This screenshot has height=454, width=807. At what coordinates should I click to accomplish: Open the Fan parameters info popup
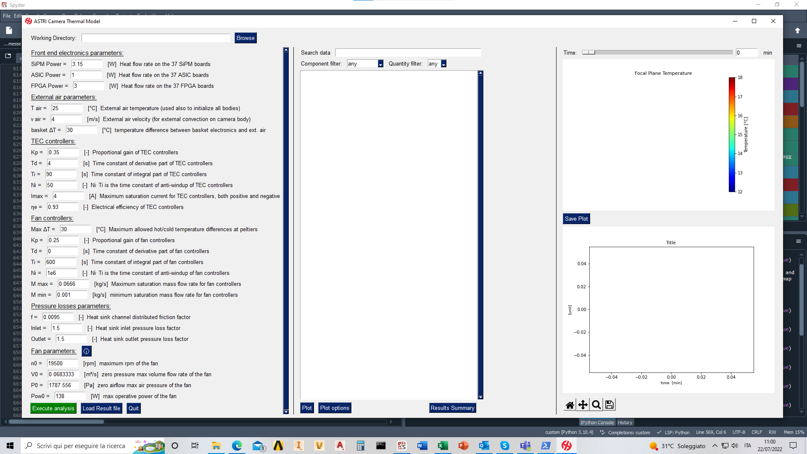pyautogui.click(x=86, y=351)
